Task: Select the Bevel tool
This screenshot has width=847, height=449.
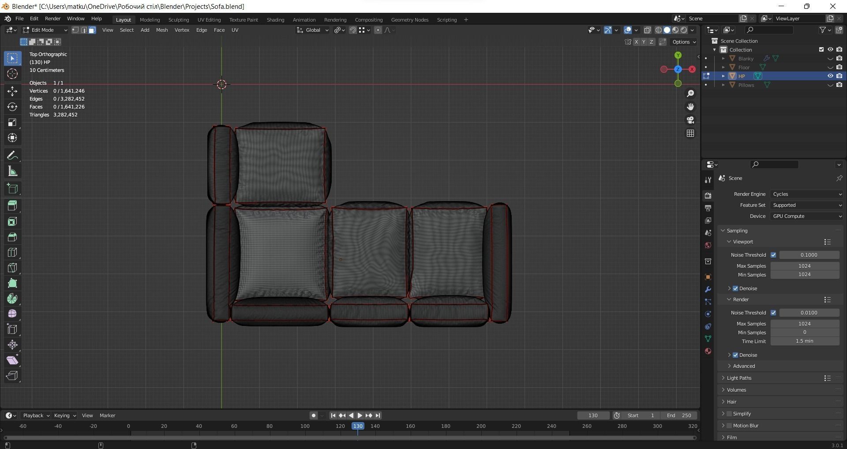Action: pyautogui.click(x=12, y=237)
